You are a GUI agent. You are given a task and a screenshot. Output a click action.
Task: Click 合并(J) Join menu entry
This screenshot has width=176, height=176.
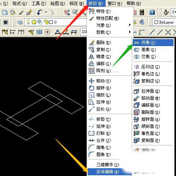[110, 140]
